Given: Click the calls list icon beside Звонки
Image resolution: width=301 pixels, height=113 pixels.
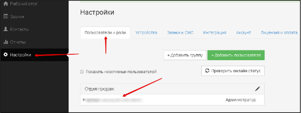Looking at the screenshot, I should point(6,16).
